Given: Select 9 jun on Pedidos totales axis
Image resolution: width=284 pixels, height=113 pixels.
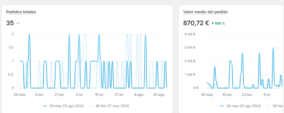Looking at the screenshot, I should click(x=39, y=95).
